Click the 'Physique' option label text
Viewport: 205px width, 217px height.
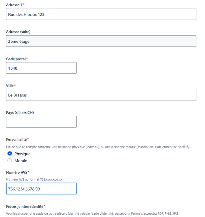click(22, 154)
